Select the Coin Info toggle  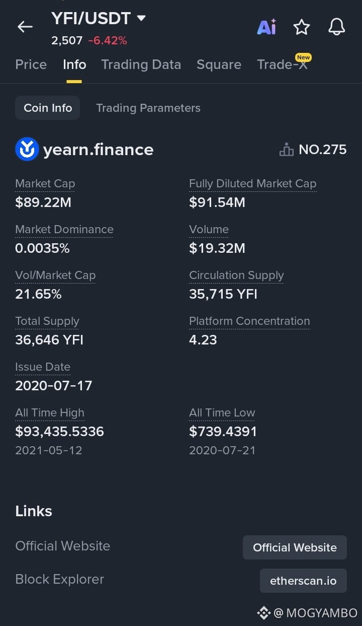point(48,108)
